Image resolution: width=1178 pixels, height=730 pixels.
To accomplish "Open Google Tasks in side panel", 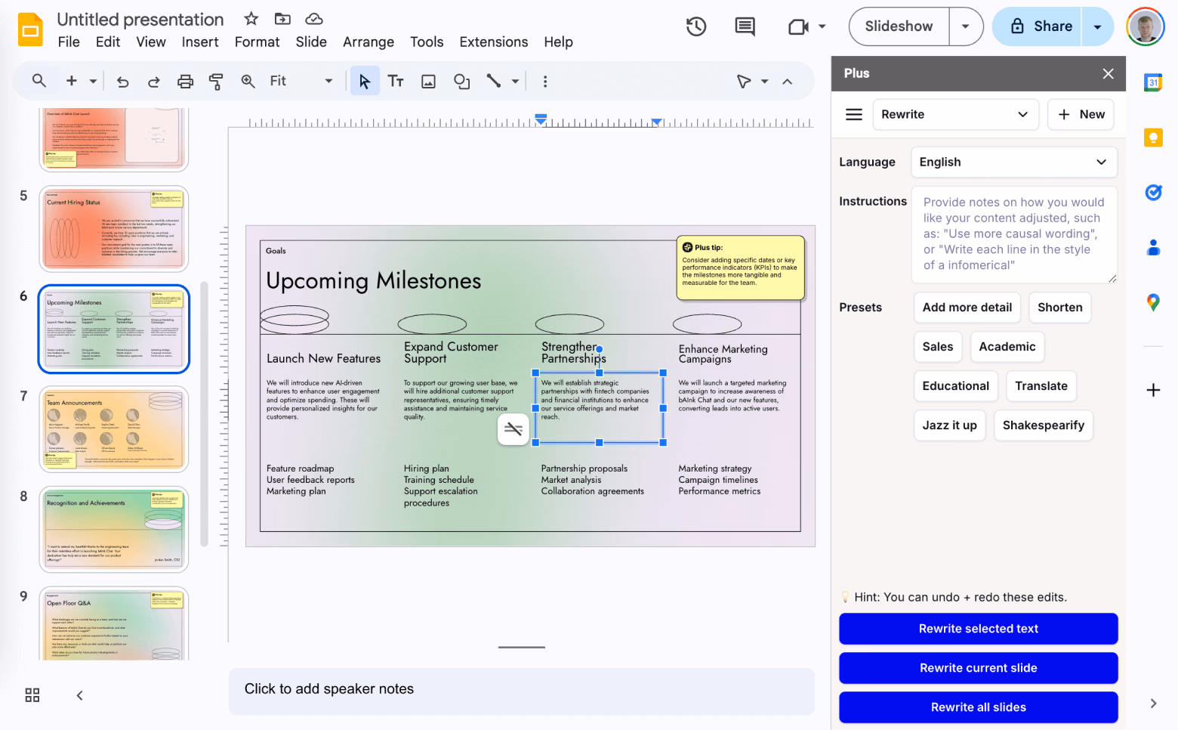I will tap(1153, 193).
